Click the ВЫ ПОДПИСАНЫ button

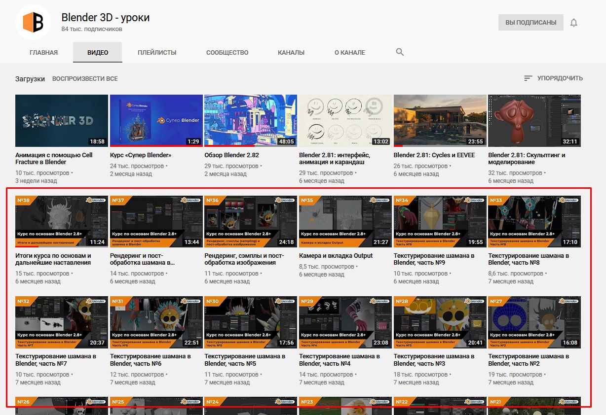click(x=530, y=23)
